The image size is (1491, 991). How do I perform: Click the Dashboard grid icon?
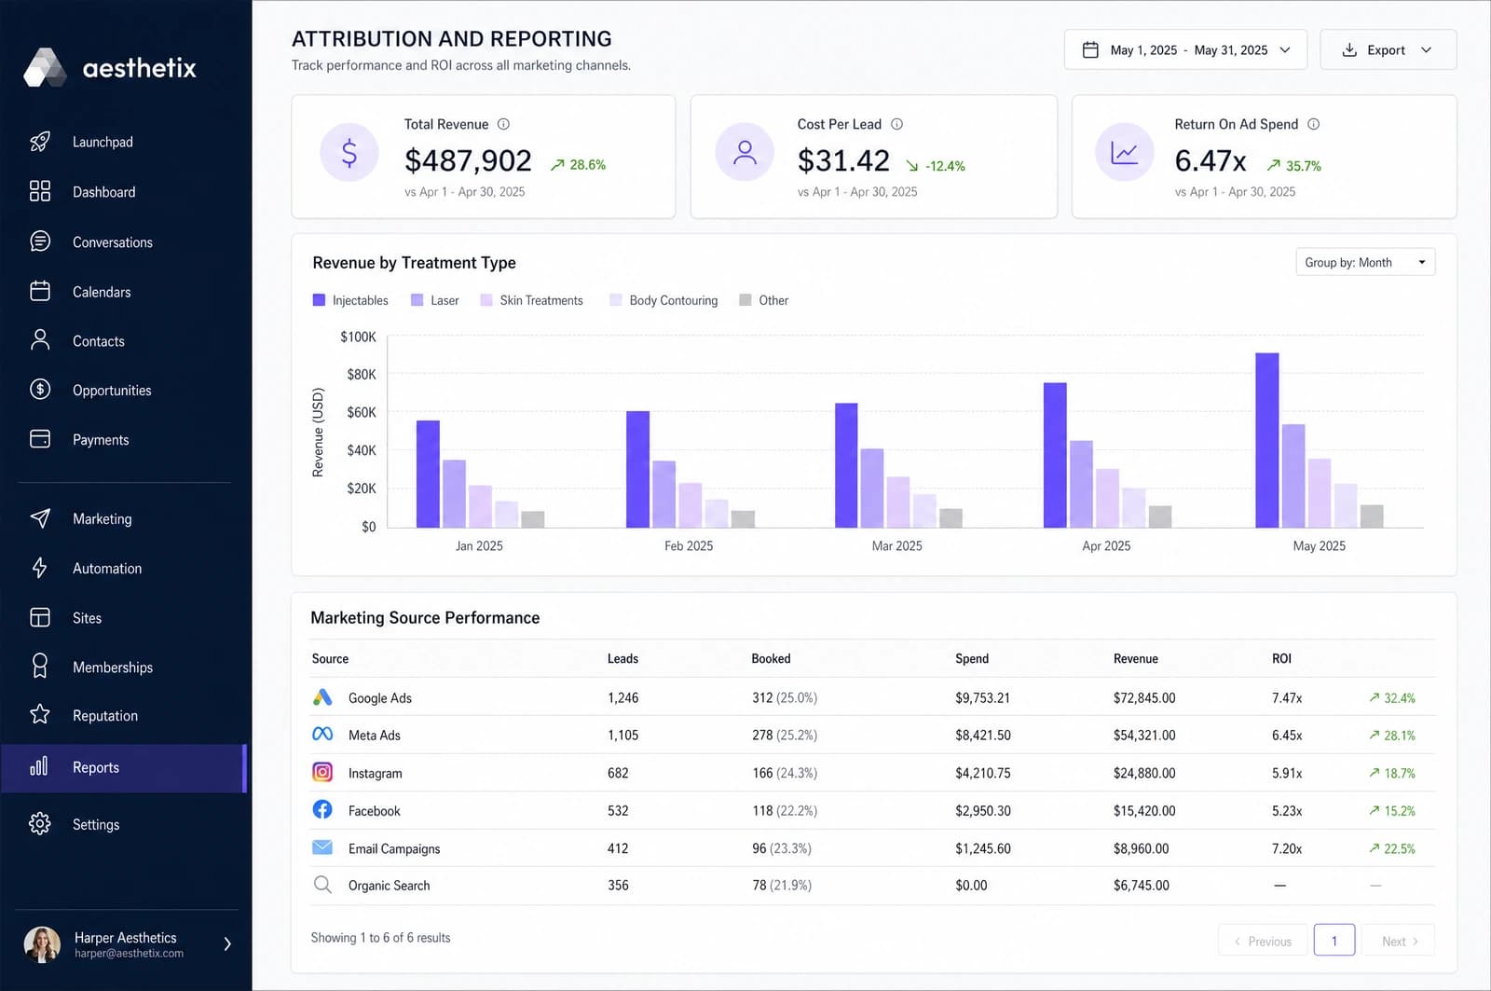(x=40, y=191)
